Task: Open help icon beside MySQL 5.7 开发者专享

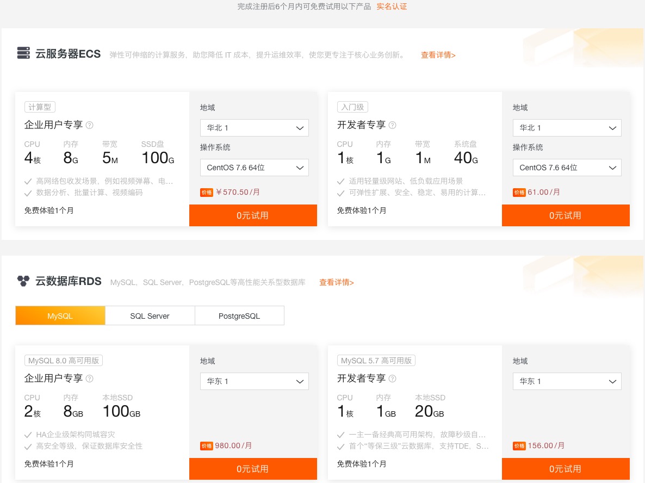Action: 393,379
